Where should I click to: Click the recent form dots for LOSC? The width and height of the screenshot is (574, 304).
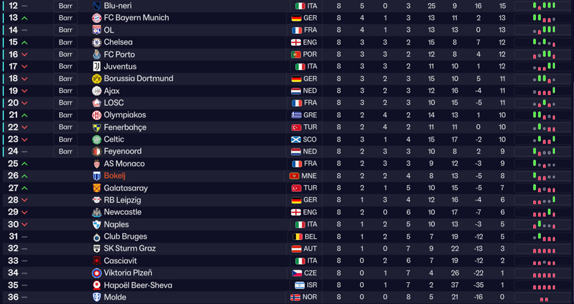pyautogui.click(x=543, y=103)
